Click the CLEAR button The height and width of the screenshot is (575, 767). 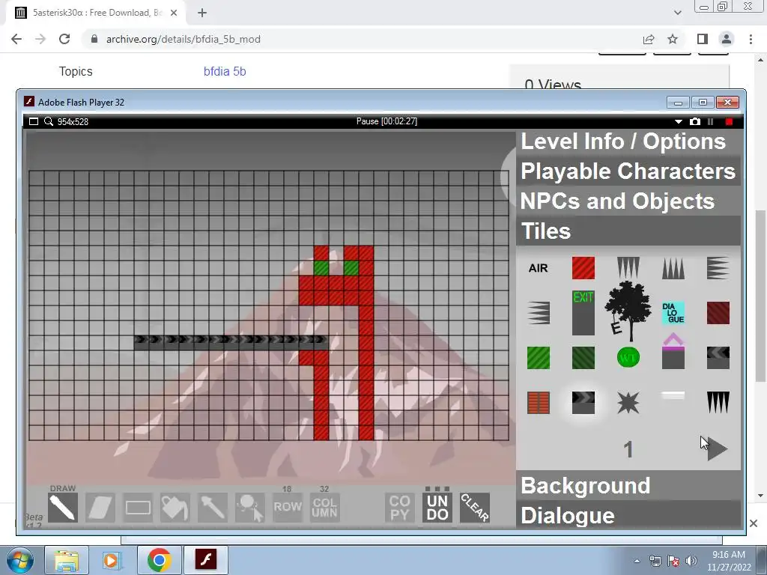tap(474, 508)
